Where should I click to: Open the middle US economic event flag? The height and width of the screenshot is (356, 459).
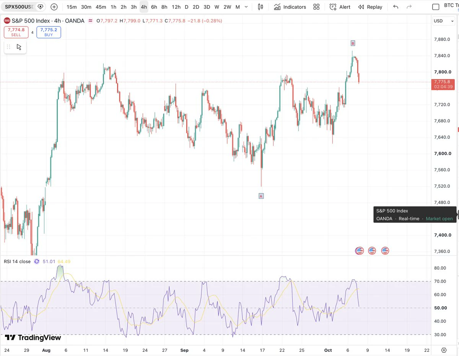[372, 251]
